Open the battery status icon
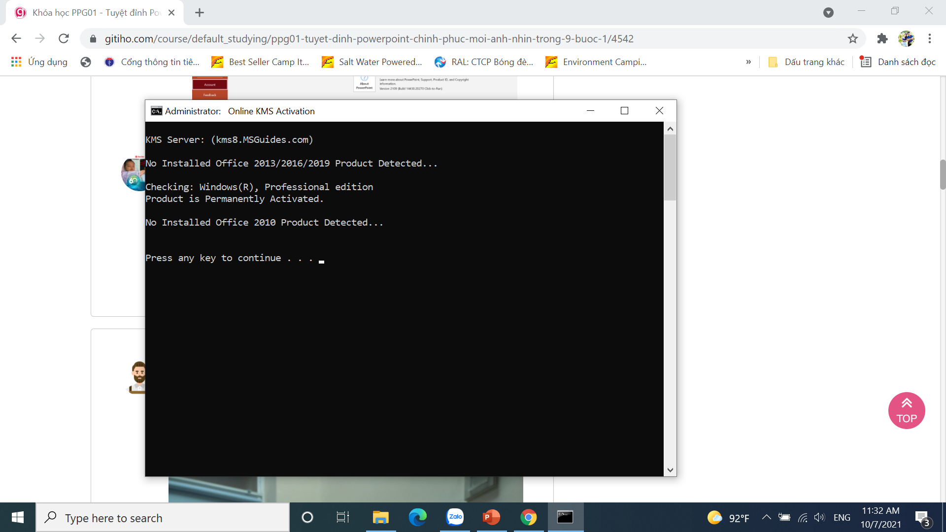 [x=784, y=517]
